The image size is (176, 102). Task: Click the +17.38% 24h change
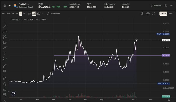pos(56,7)
